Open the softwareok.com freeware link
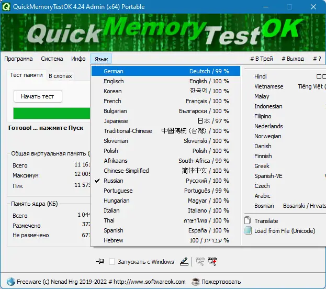 click(101, 282)
